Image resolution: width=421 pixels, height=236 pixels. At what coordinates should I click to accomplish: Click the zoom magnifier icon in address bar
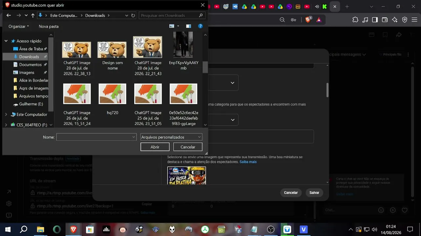(x=282, y=20)
